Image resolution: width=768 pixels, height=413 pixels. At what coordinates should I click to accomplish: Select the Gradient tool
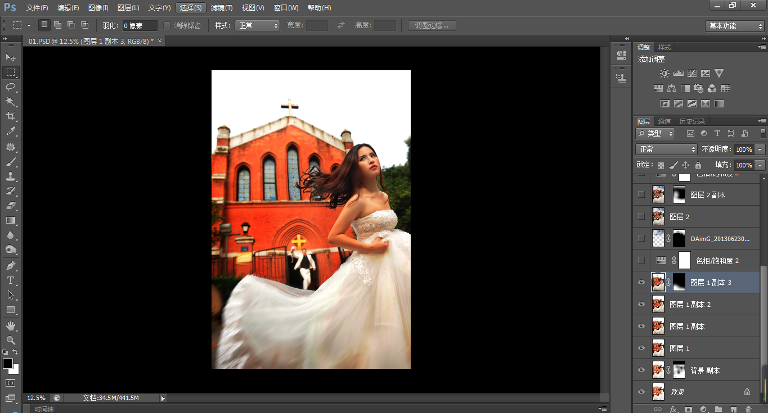click(11, 220)
